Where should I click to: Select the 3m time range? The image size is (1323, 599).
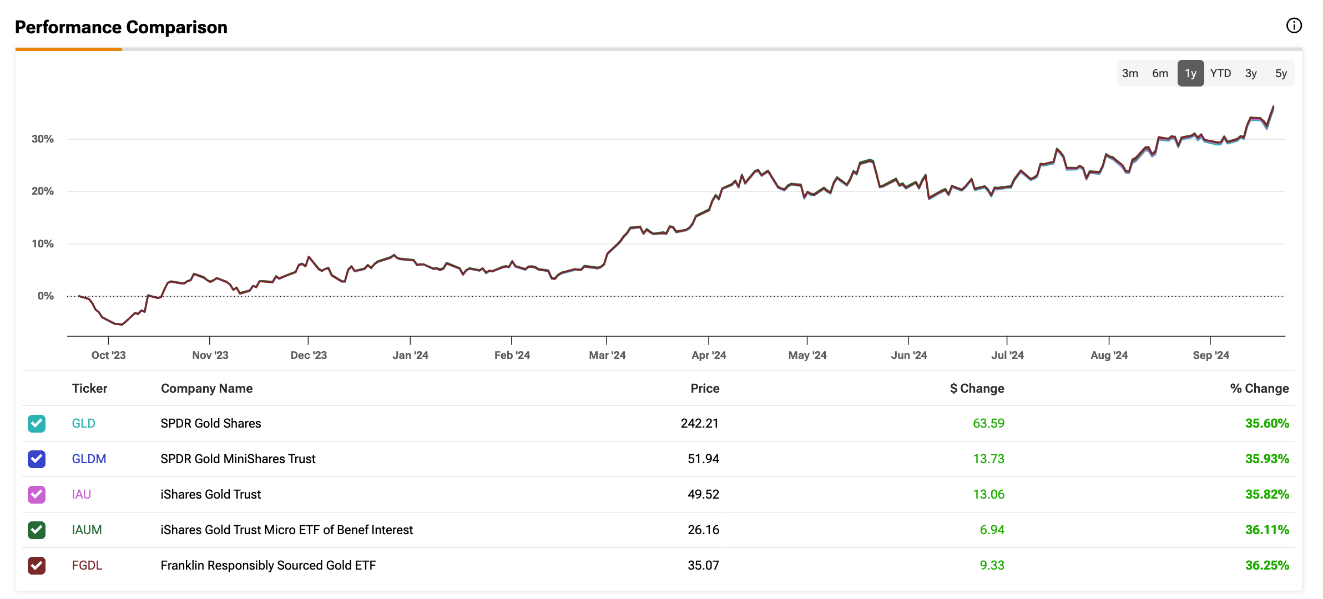point(1130,73)
